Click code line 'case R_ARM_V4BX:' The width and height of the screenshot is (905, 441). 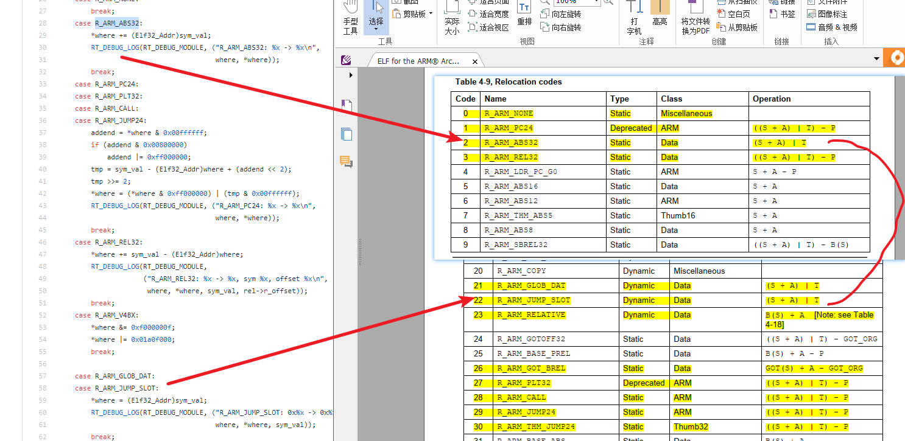coord(106,315)
